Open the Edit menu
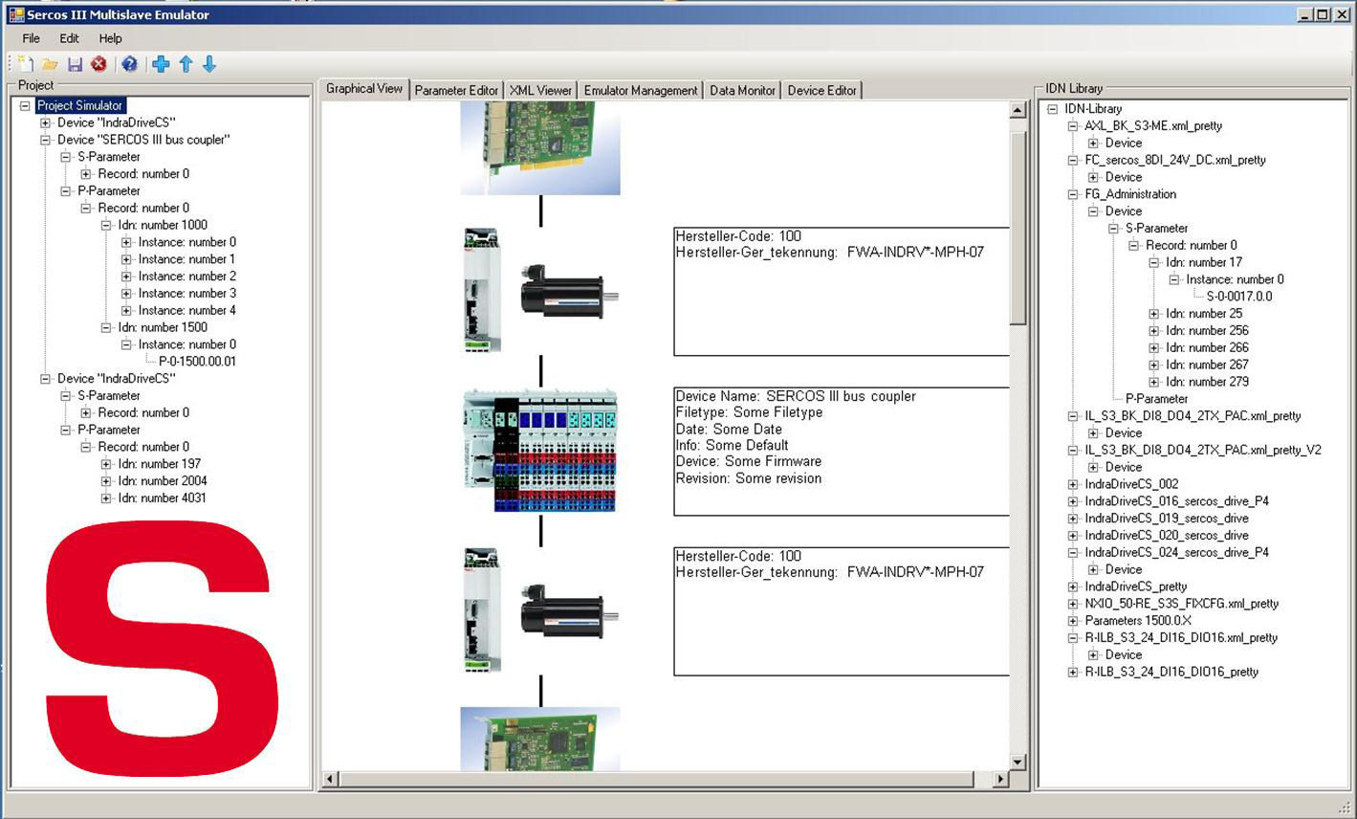The width and height of the screenshot is (1357, 819). tap(68, 38)
